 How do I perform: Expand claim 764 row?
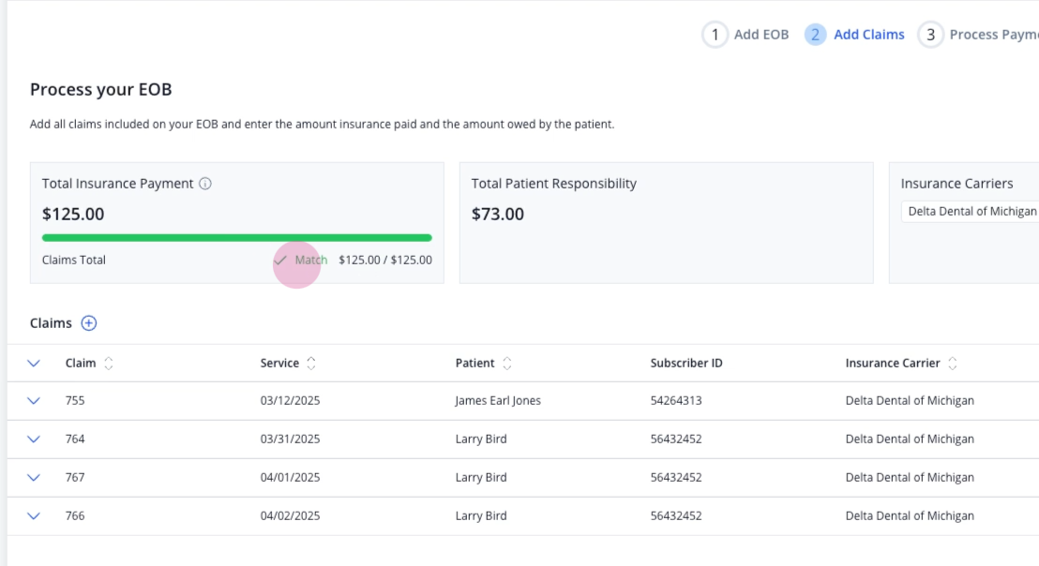(x=34, y=439)
